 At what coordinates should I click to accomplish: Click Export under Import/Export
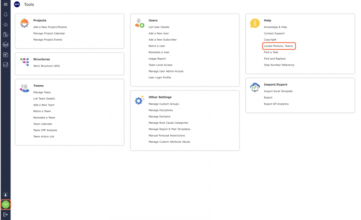pyautogui.click(x=268, y=98)
